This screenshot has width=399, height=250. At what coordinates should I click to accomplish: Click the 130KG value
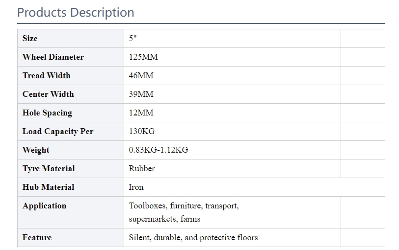pyautogui.click(x=142, y=131)
